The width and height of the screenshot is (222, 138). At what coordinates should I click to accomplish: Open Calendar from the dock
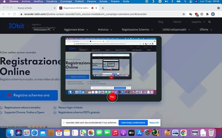pos(59,133)
